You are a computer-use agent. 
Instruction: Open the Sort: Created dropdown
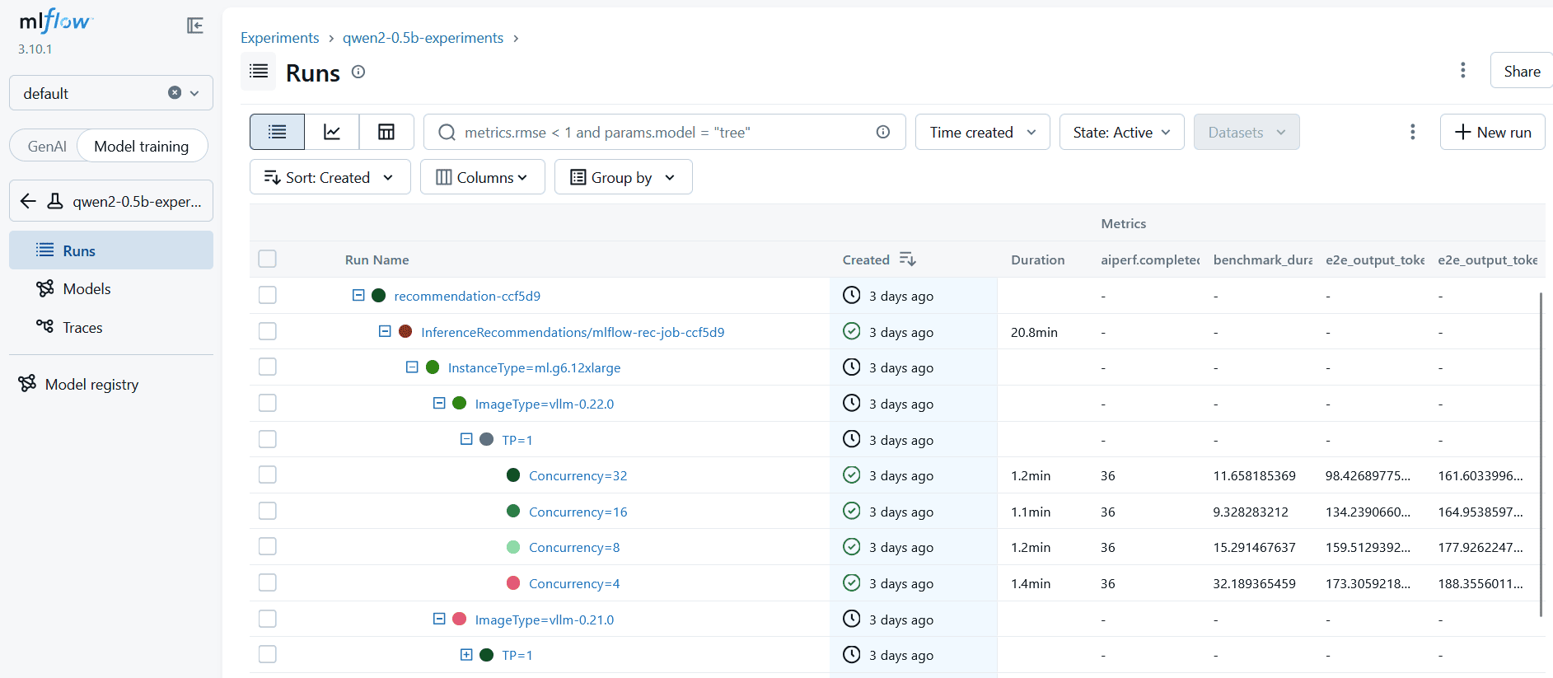pyautogui.click(x=330, y=177)
